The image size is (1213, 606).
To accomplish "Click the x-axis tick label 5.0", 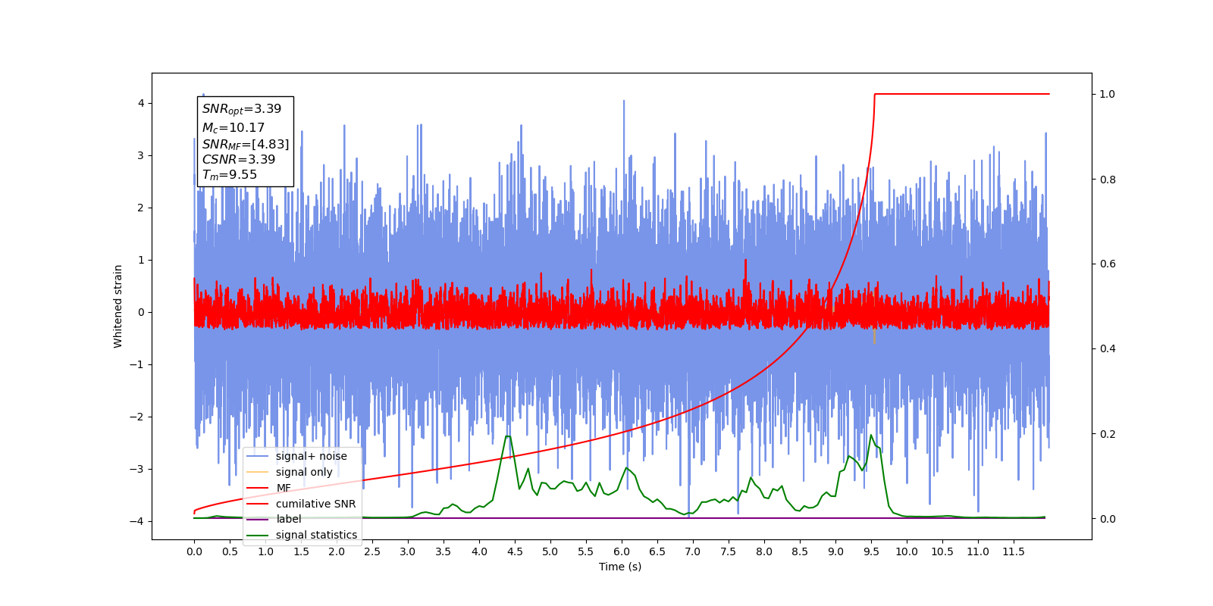I will [550, 551].
